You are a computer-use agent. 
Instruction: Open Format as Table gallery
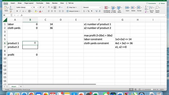click(x=113, y=9)
